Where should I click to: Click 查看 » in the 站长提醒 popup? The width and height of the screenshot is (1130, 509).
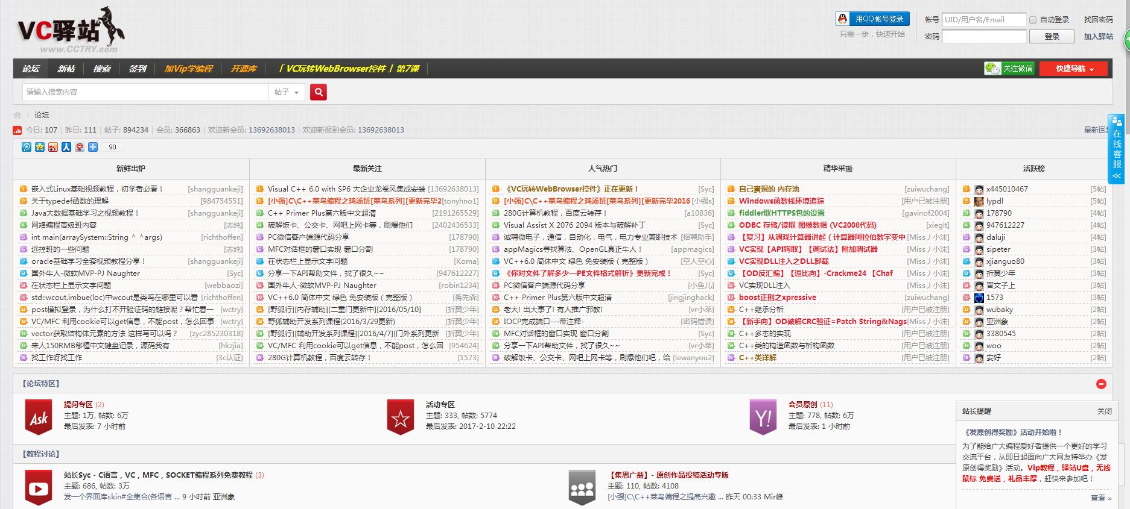[1100, 498]
